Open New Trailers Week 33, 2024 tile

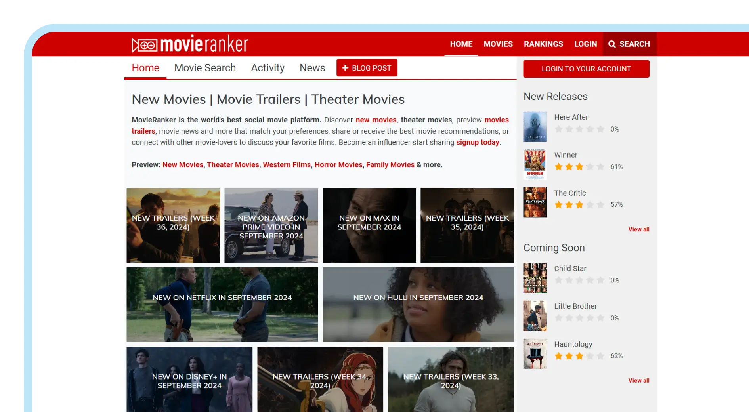pos(451,380)
